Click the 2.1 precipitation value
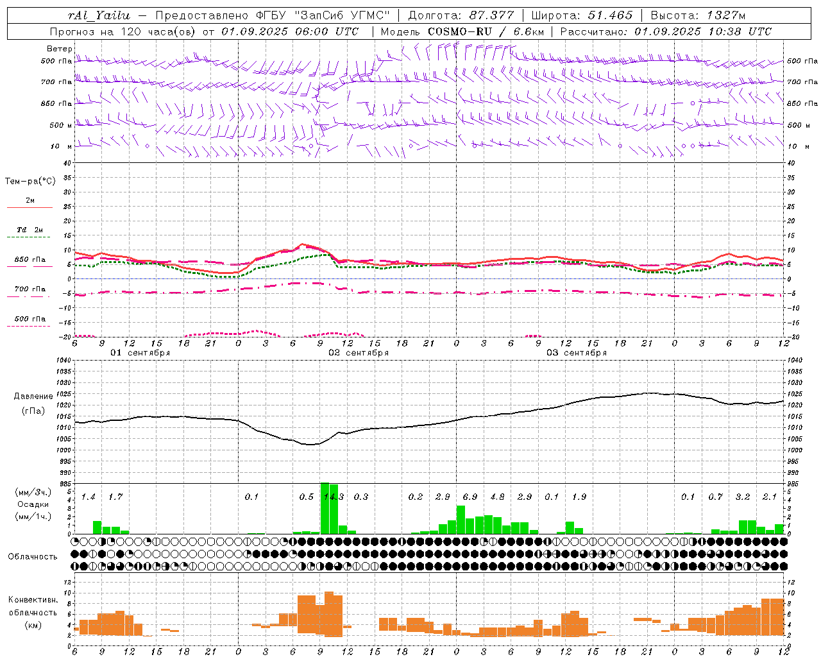Viewport: 821px width, 657px height. point(770,497)
